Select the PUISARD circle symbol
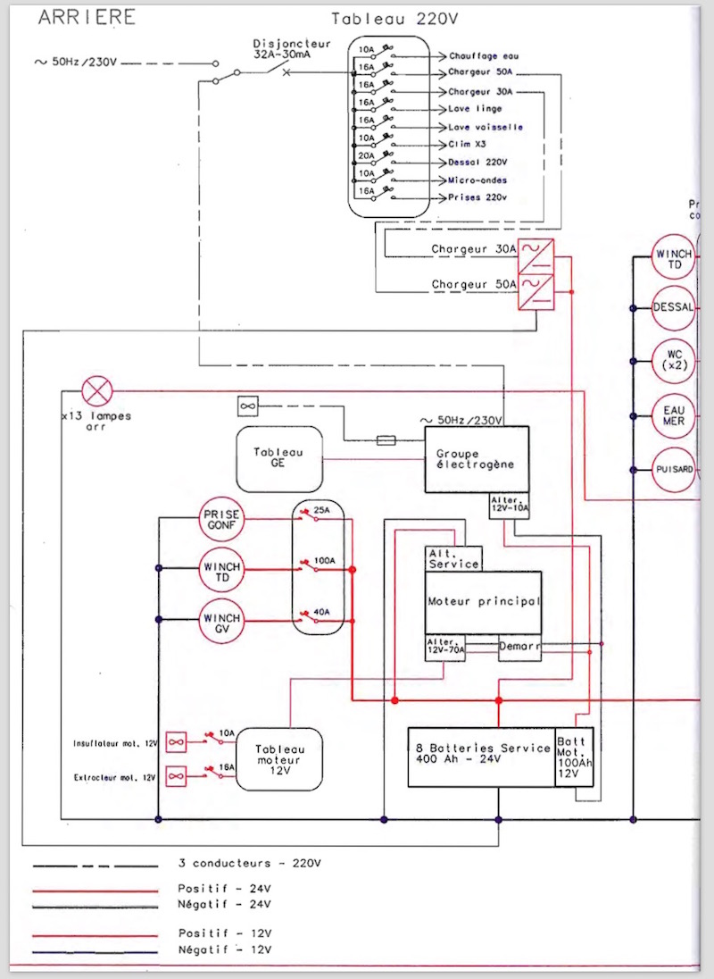 (x=673, y=468)
